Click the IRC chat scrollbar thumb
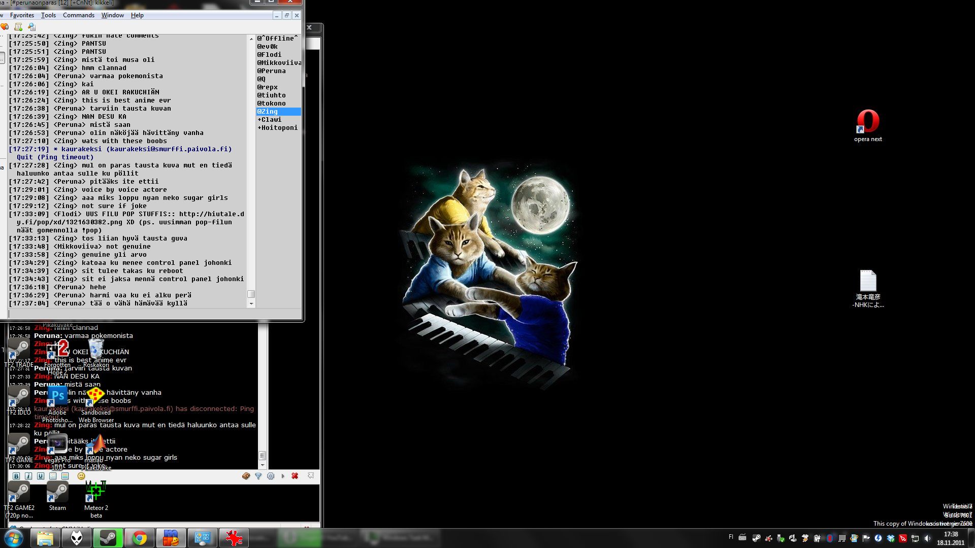Viewport: 975px width, 548px height. pyautogui.click(x=251, y=294)
